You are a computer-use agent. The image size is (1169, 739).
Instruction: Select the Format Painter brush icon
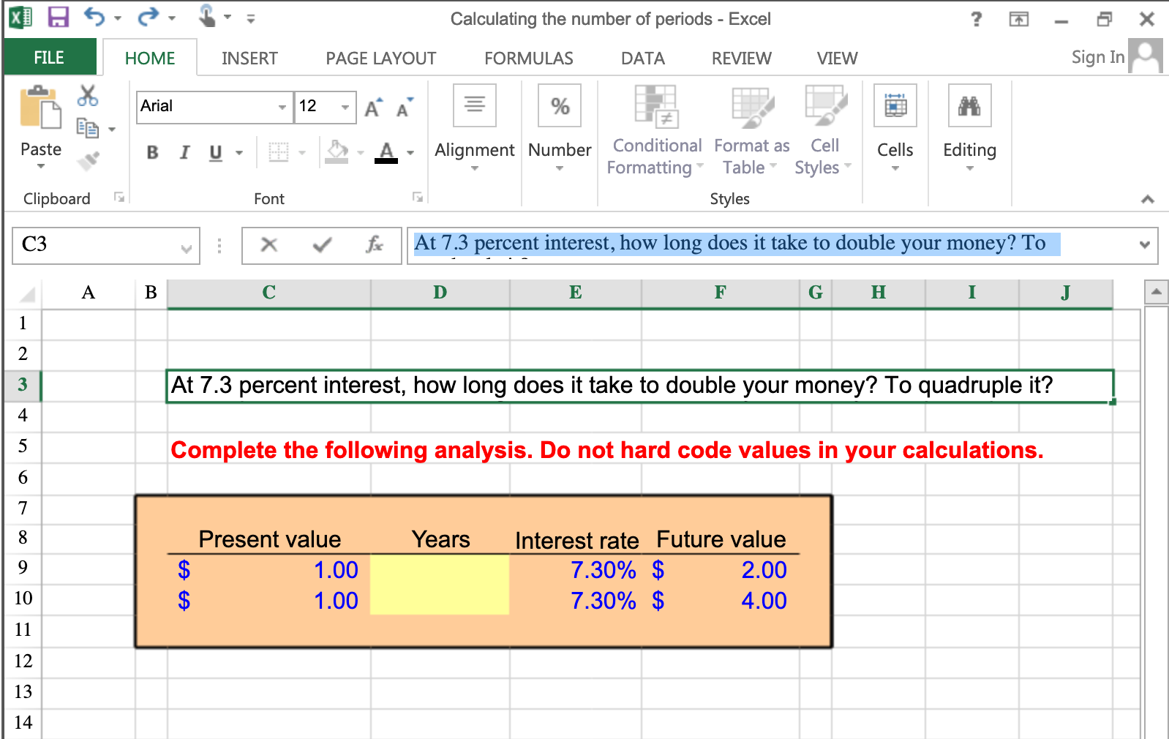tap(88, 160)
